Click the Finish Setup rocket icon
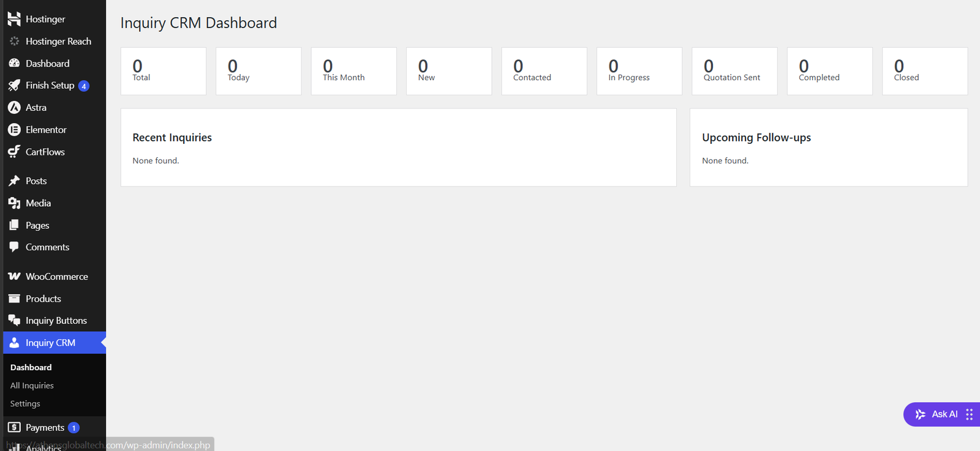 tap(14, 85)
